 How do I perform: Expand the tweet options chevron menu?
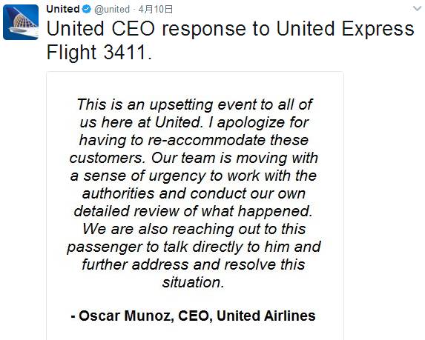pos(417,8)
